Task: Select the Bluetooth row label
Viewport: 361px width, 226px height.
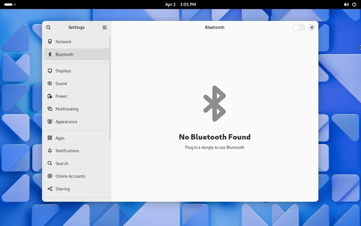Action: click(64, 54)
